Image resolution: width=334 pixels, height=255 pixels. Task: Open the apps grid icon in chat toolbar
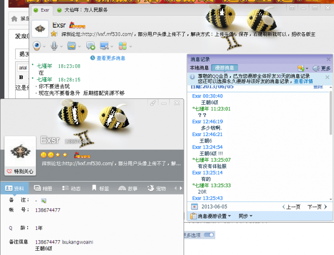[123, 46]
